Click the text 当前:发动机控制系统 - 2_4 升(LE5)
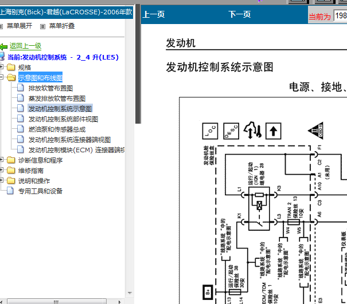 pos(63,57)
